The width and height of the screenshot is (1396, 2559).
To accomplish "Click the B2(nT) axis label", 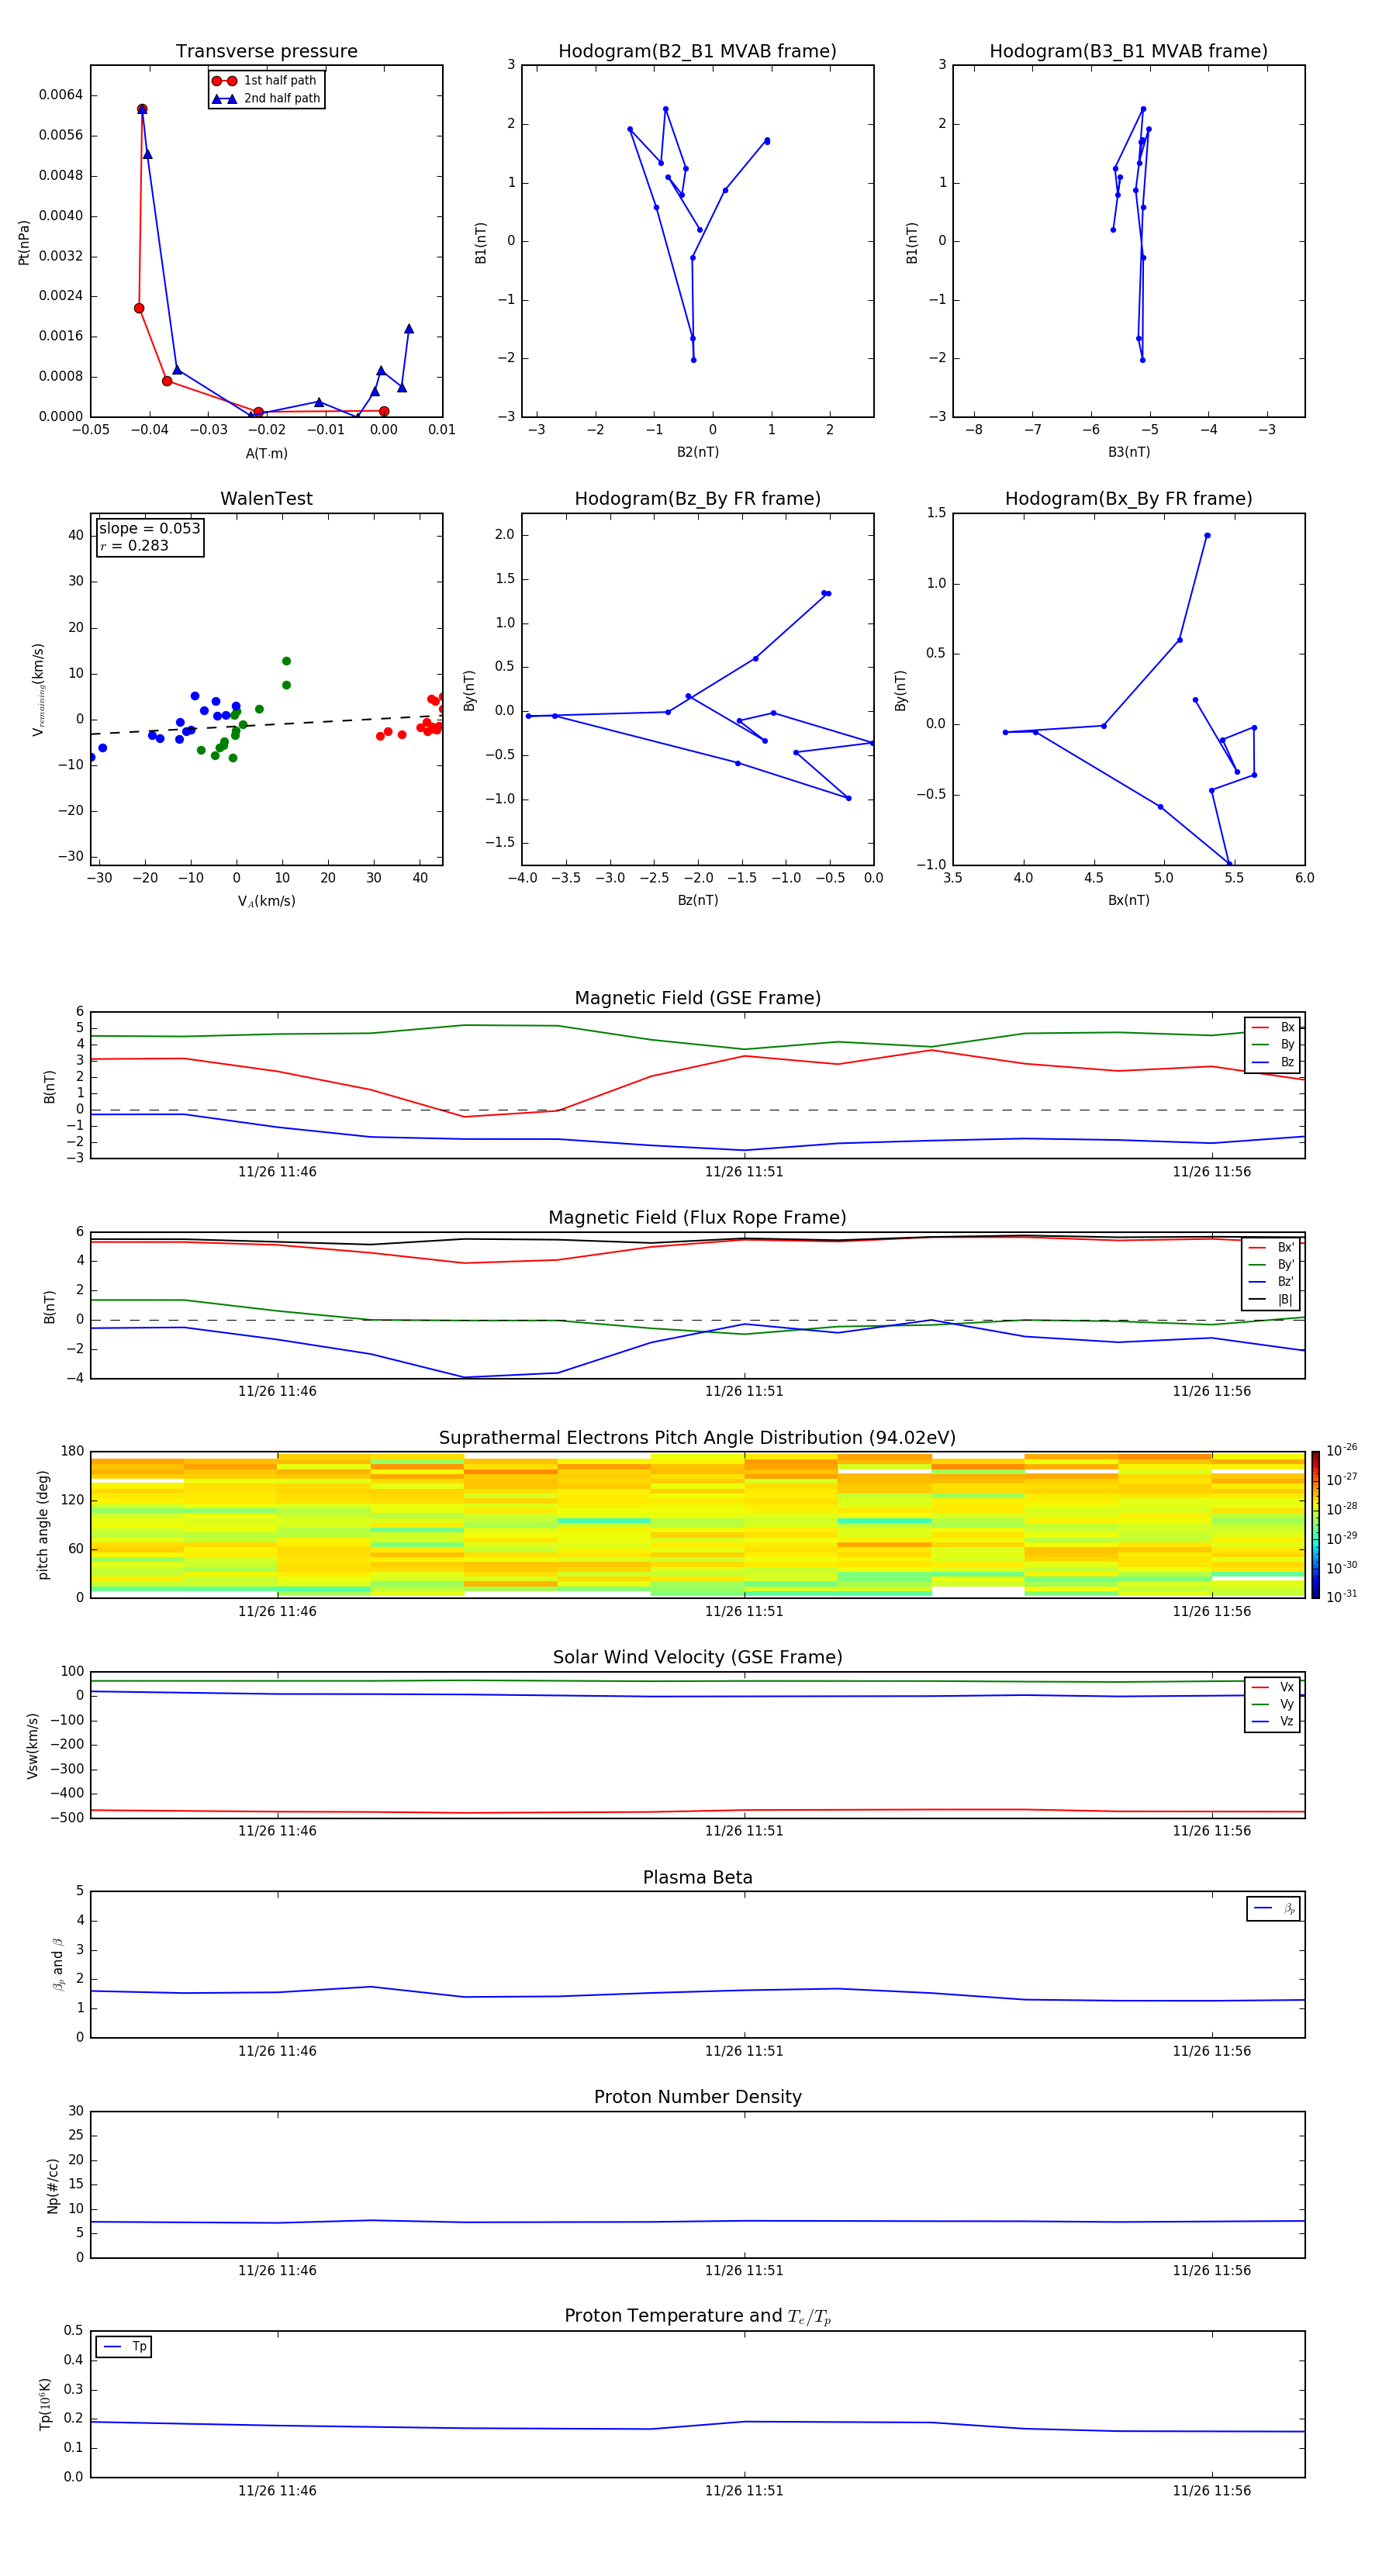I will [x=697, y=452].
